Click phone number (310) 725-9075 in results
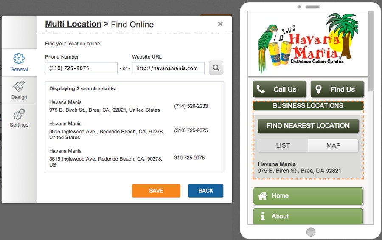The height and width of the screenshot is (240, 382). (191, 130)
